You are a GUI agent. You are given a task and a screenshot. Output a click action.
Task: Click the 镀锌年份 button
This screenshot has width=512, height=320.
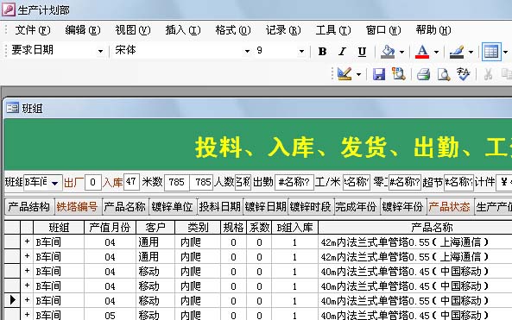pos(403,206)
